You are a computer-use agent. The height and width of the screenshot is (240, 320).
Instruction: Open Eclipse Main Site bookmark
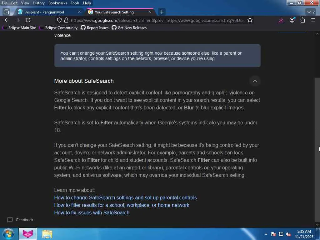(19, 28)
